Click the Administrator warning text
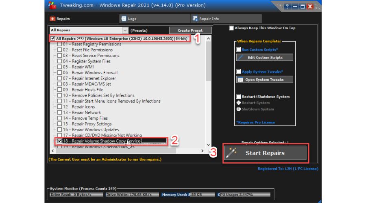This screenshot has width=366, height=203. tap(105, 160)
